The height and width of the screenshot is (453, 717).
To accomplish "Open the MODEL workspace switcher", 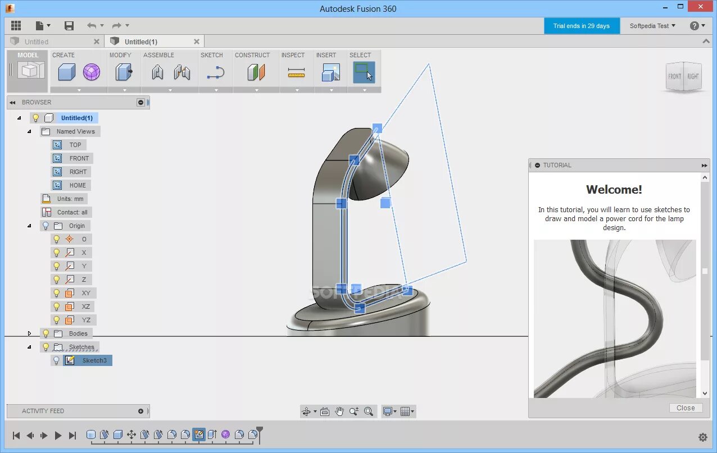I will [x=28, y=71].
